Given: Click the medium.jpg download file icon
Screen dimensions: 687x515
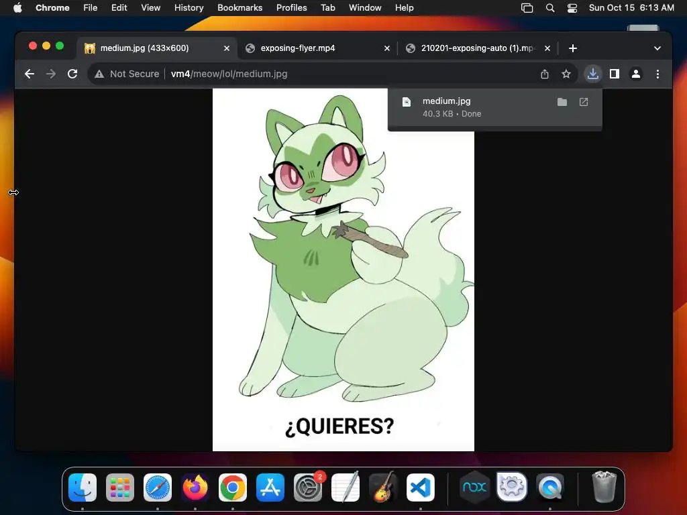Looking at the screenshot, I should click(x=407, y=102).
